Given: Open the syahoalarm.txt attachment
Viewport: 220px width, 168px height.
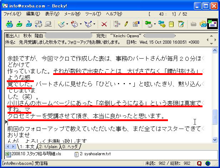Looking at the screenshot, I should 92,154.
